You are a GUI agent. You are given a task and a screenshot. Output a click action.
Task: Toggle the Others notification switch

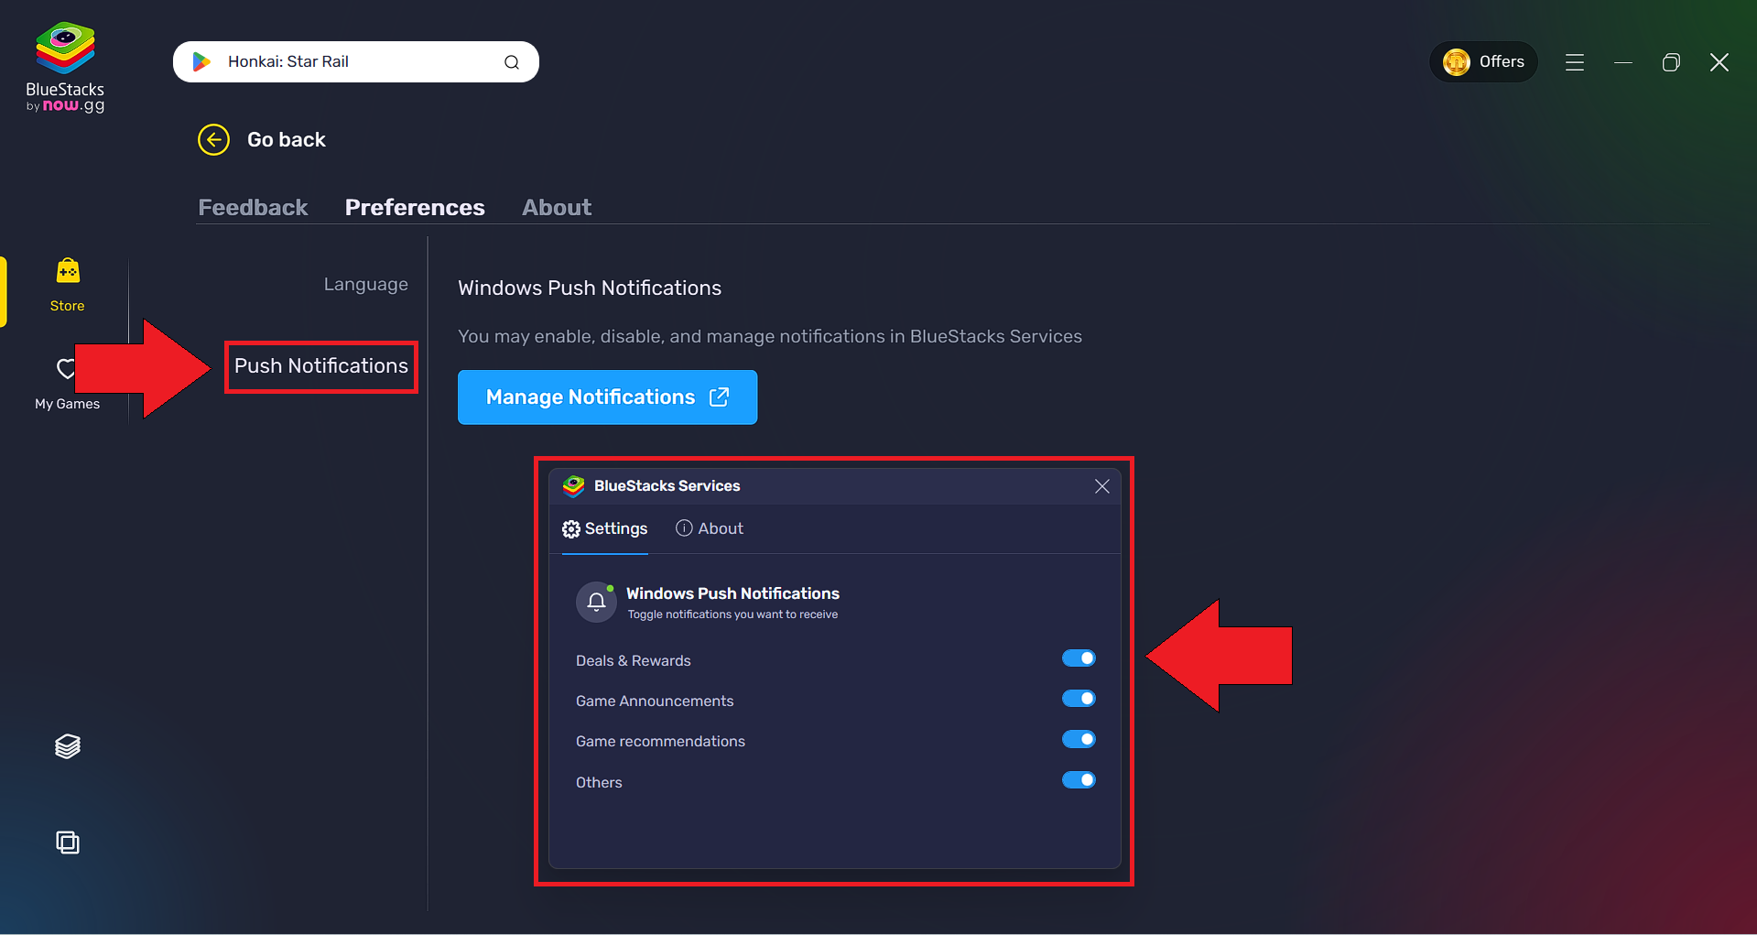(1079, 780)
